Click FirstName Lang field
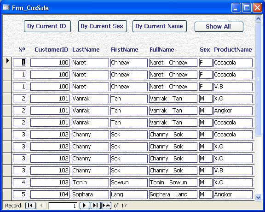Viewport: 265px width, 212px height. pos(129,194)
